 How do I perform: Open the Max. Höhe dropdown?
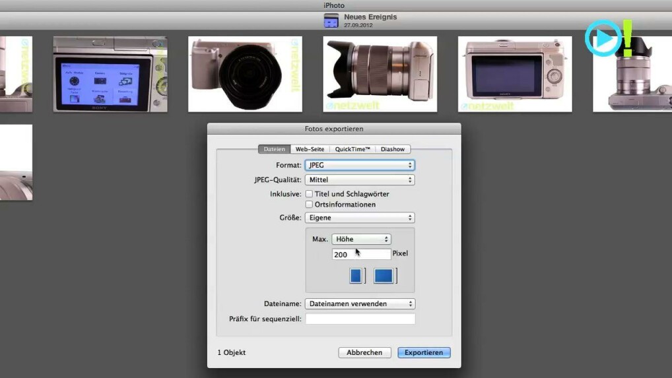(361, 239)
